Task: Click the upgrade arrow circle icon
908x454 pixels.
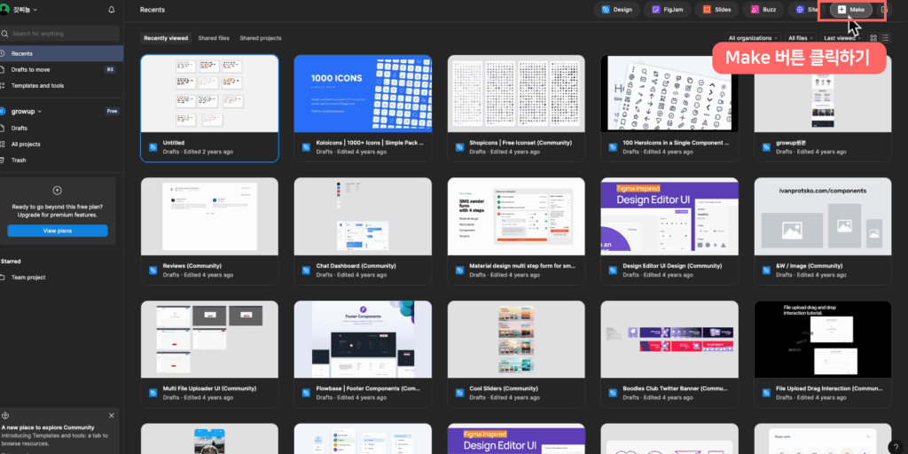Action: [57, 191]
